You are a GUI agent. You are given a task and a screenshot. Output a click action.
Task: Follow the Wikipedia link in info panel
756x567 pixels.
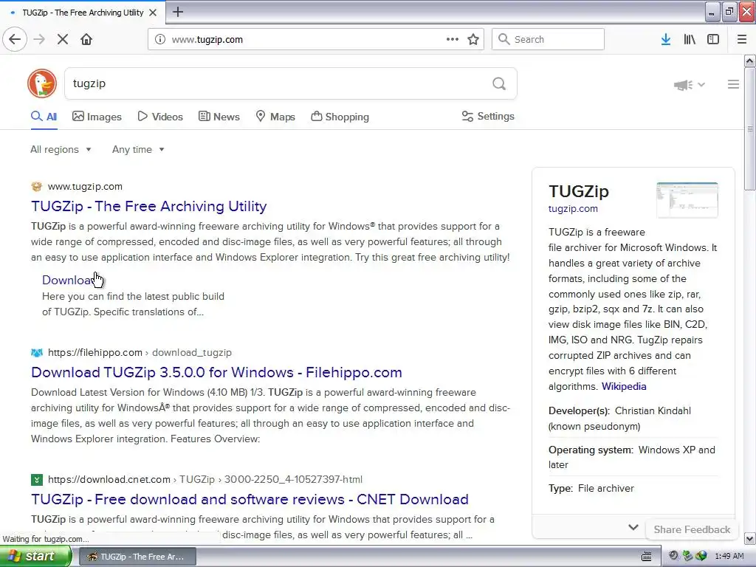[x=624, y=387]
